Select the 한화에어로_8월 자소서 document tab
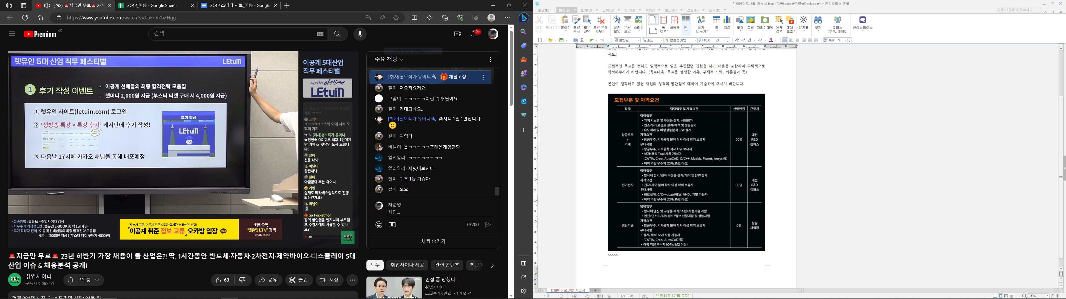 point(568,290)
